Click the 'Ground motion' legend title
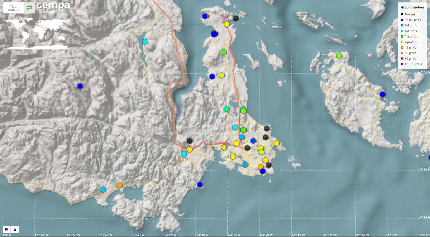The height and width of the screenshot is (237, 430). (x=412, y=7)
